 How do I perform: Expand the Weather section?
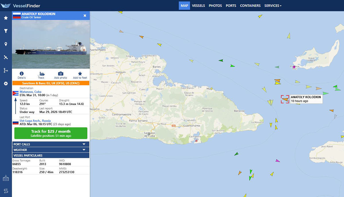click(x=51, y=150)
